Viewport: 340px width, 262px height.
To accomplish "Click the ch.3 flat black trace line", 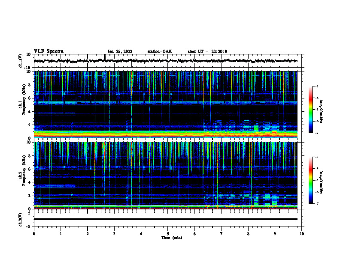I will pyautogui.click(x=165, y=219).
